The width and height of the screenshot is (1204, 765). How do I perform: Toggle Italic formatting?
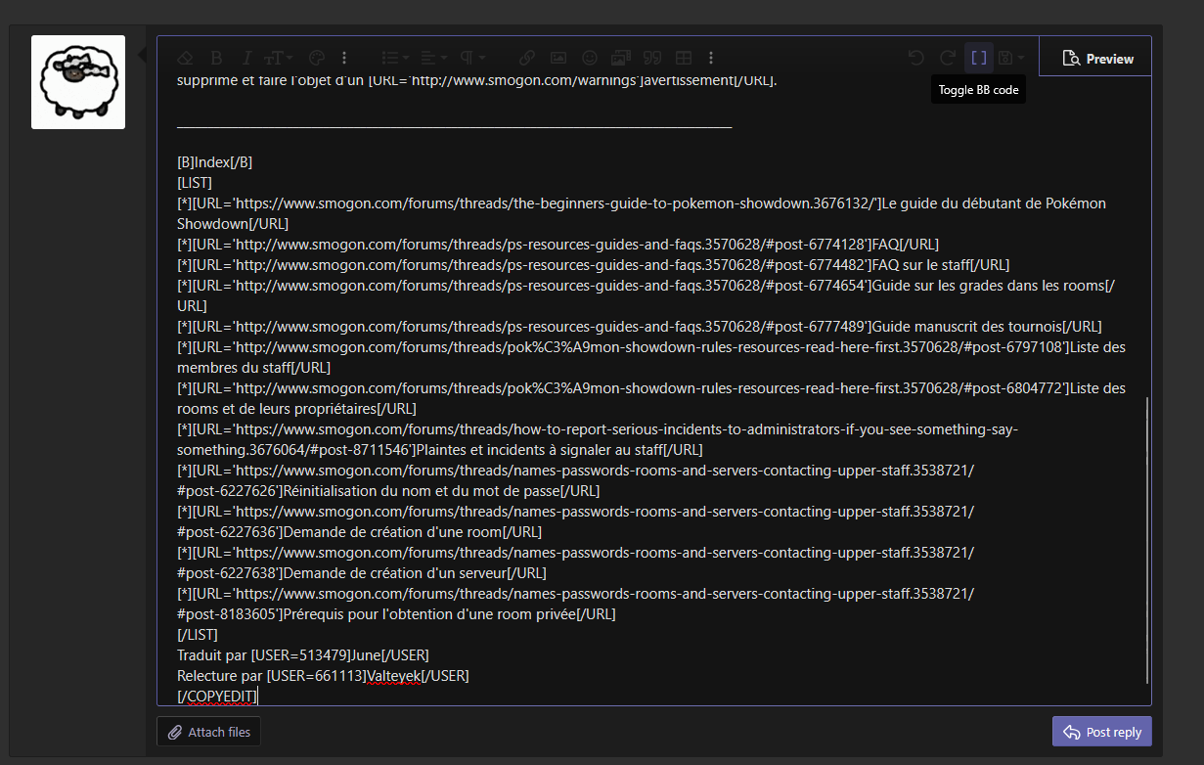tap(246, 58)
